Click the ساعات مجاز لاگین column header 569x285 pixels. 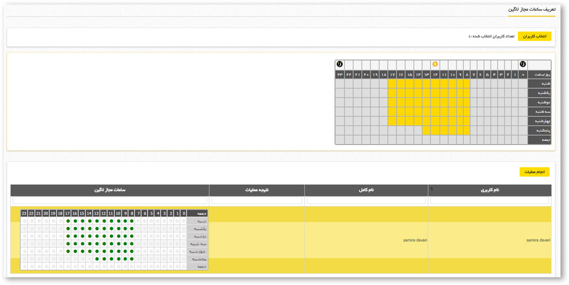point(110,190)
